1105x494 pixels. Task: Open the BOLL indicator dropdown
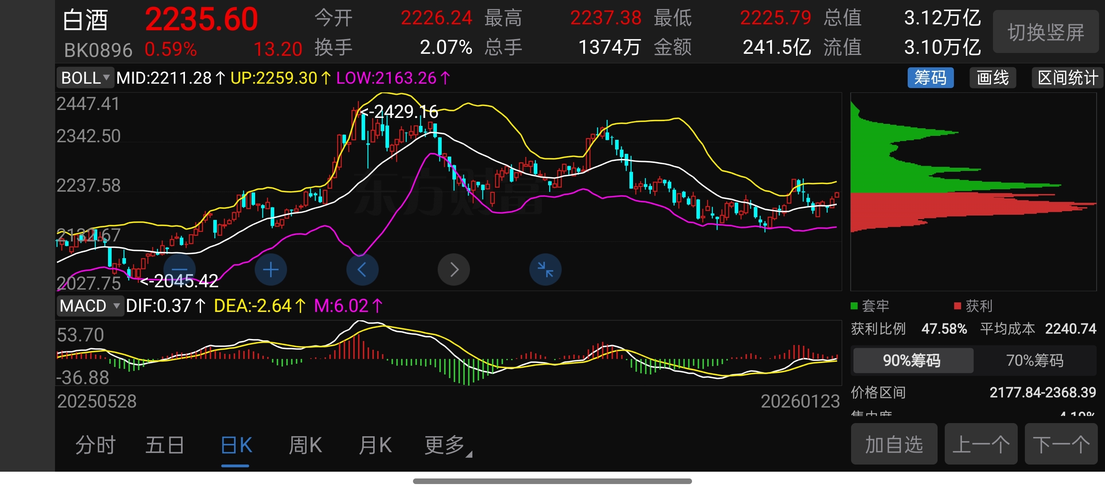point(85,78)
